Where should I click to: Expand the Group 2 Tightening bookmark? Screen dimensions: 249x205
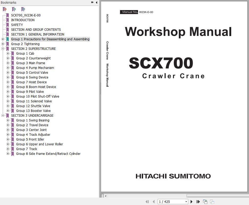pyautogui.click(x=3, y=44)
